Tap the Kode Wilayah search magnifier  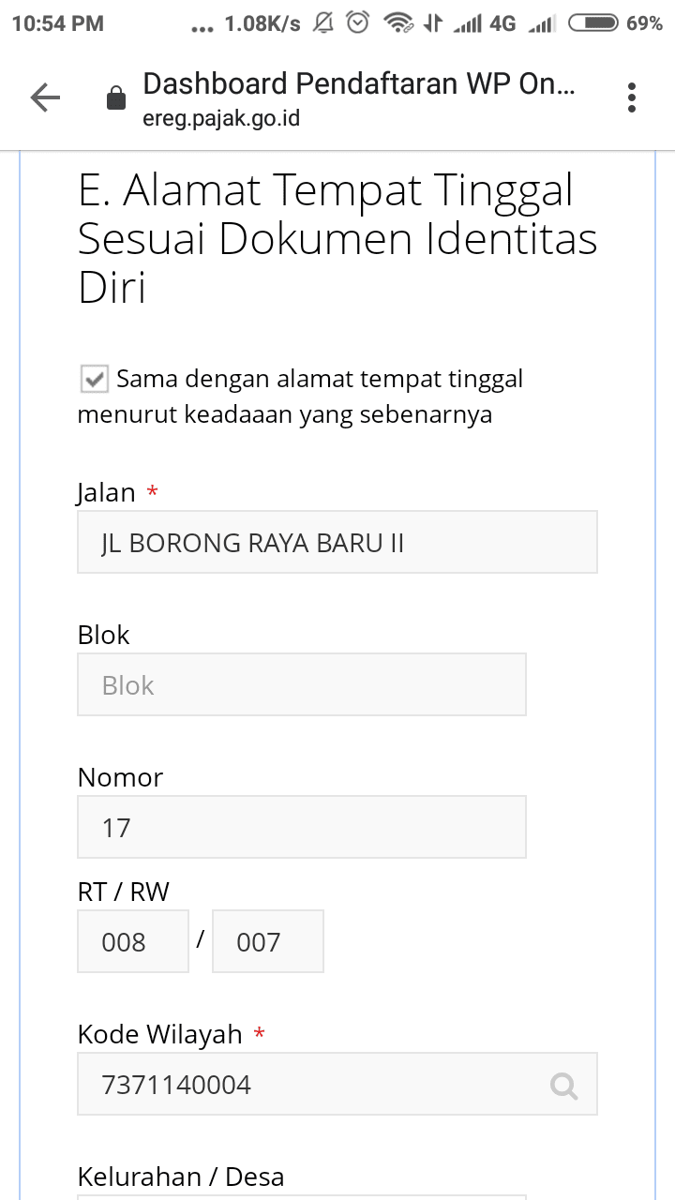click(x=563, y=1086)
